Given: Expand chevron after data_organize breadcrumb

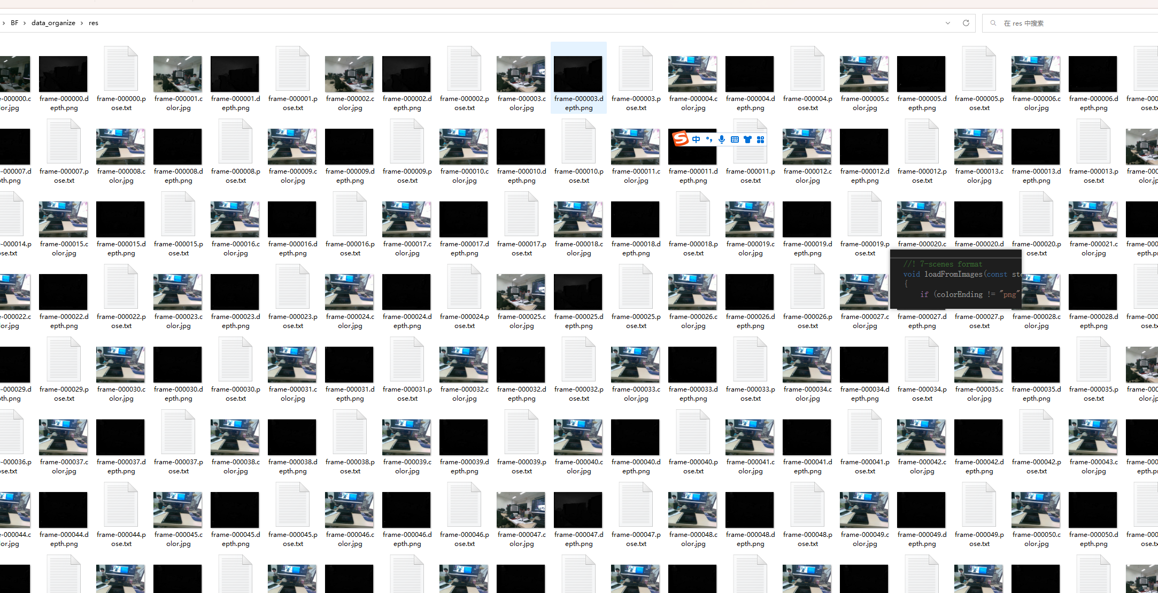Looking at the screenshot, I should pos(82,23).
